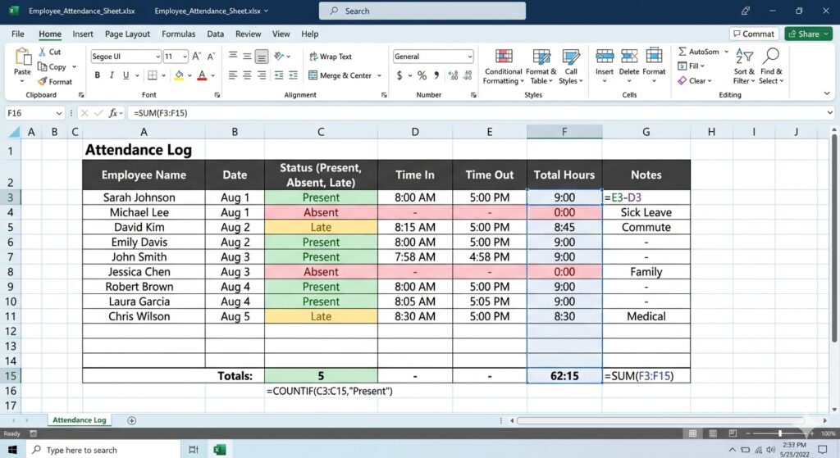Toggle Wrap Text
Image resolution: width=840 pixels, height=458 pixels.
coord(331,57)
